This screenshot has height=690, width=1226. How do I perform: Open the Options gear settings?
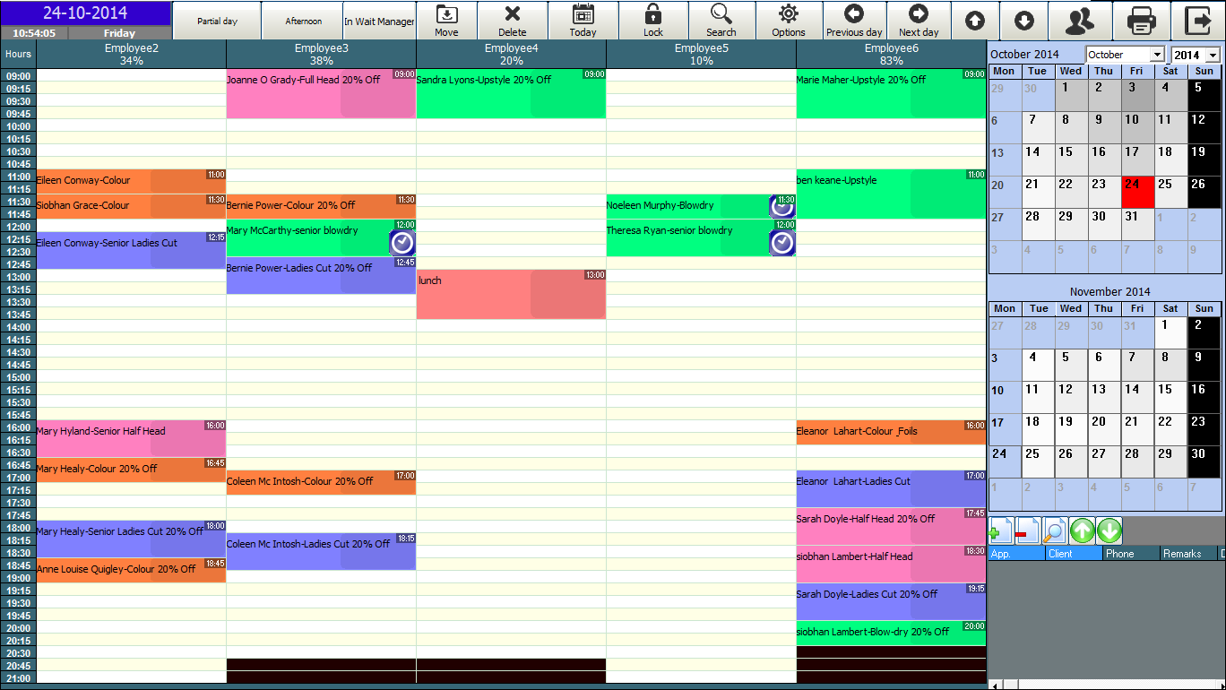788,20
